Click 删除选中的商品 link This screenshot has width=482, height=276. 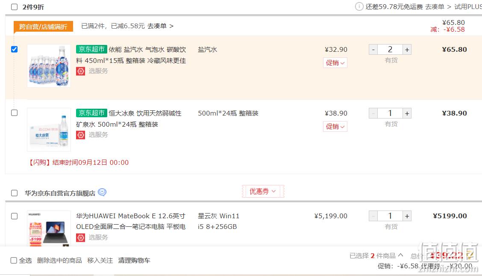[x=59, y=260]
